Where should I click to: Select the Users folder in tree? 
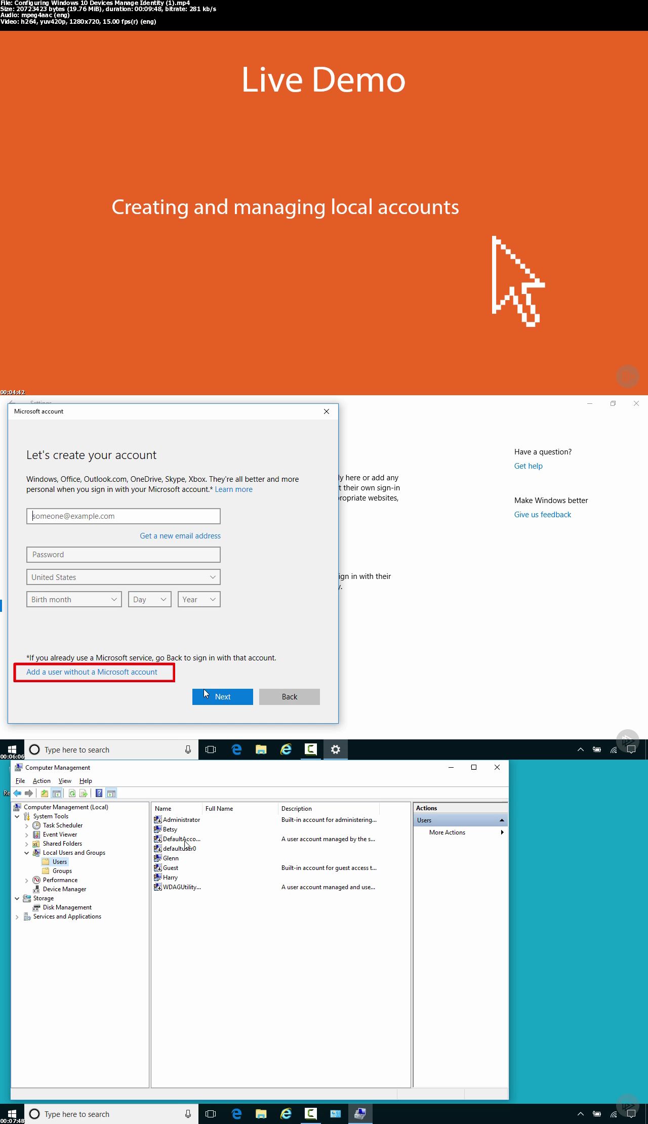60,861
